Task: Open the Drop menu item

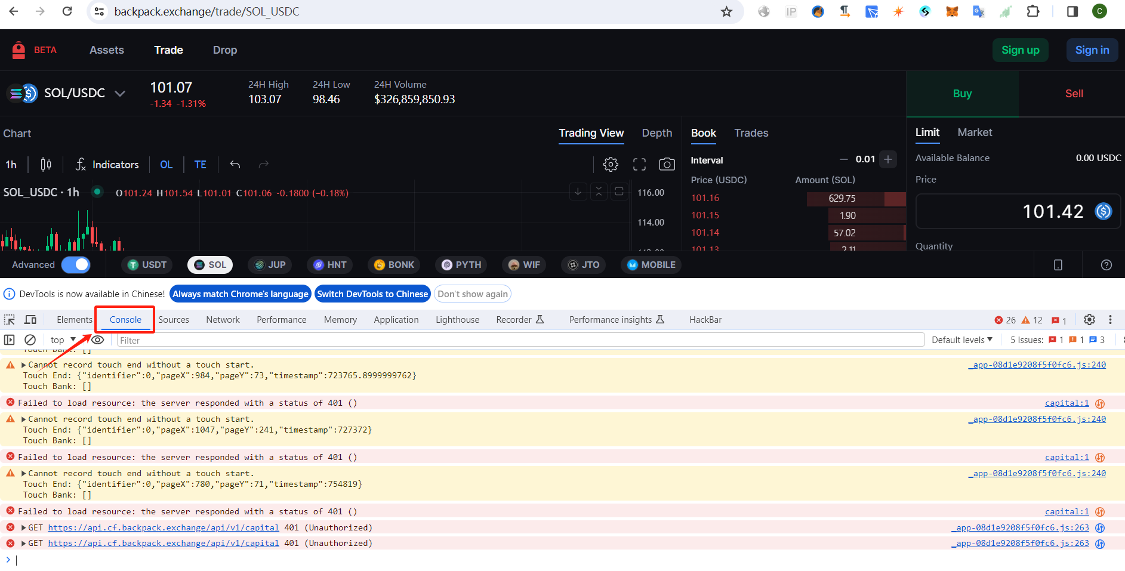Action: [x=225, y=50]
